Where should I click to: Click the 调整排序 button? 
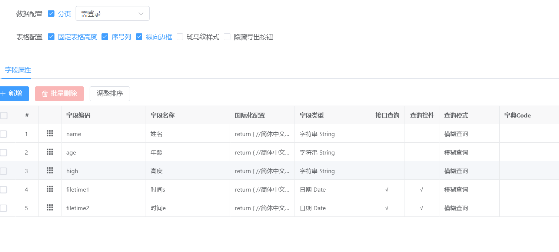[x=110, y=94]
